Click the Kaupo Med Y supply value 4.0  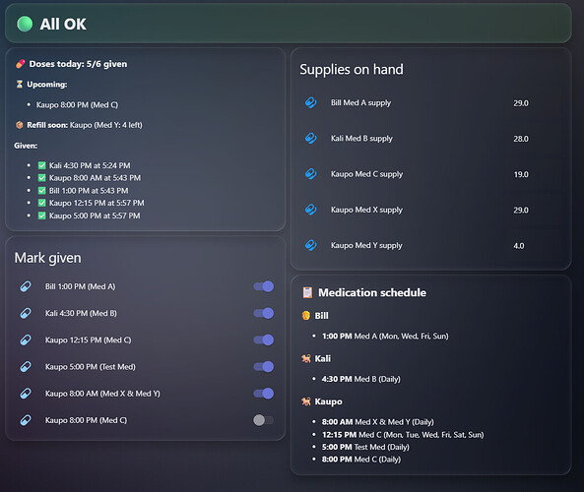click(x=518, y=246)
